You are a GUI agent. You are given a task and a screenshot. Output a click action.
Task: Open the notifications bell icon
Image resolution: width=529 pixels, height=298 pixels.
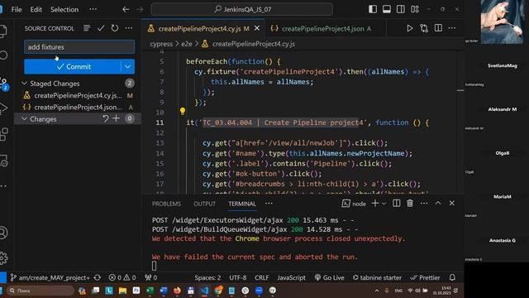(452, 278)
